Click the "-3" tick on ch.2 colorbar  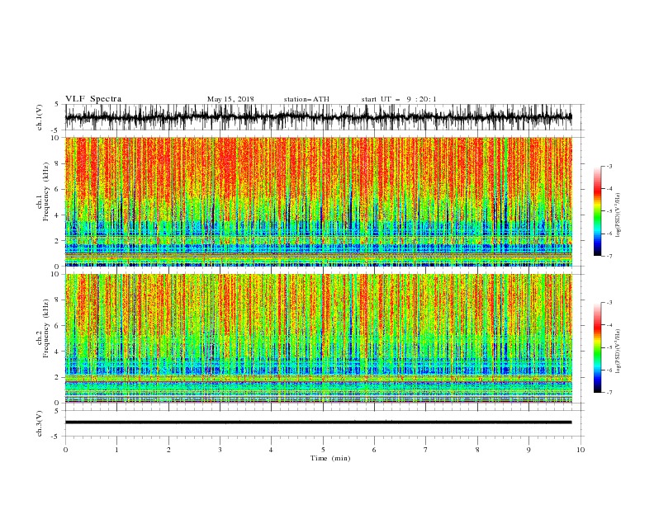[x=609, y=303]
